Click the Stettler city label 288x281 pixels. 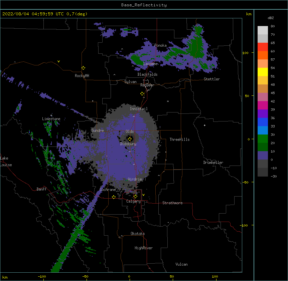(212, 79)
